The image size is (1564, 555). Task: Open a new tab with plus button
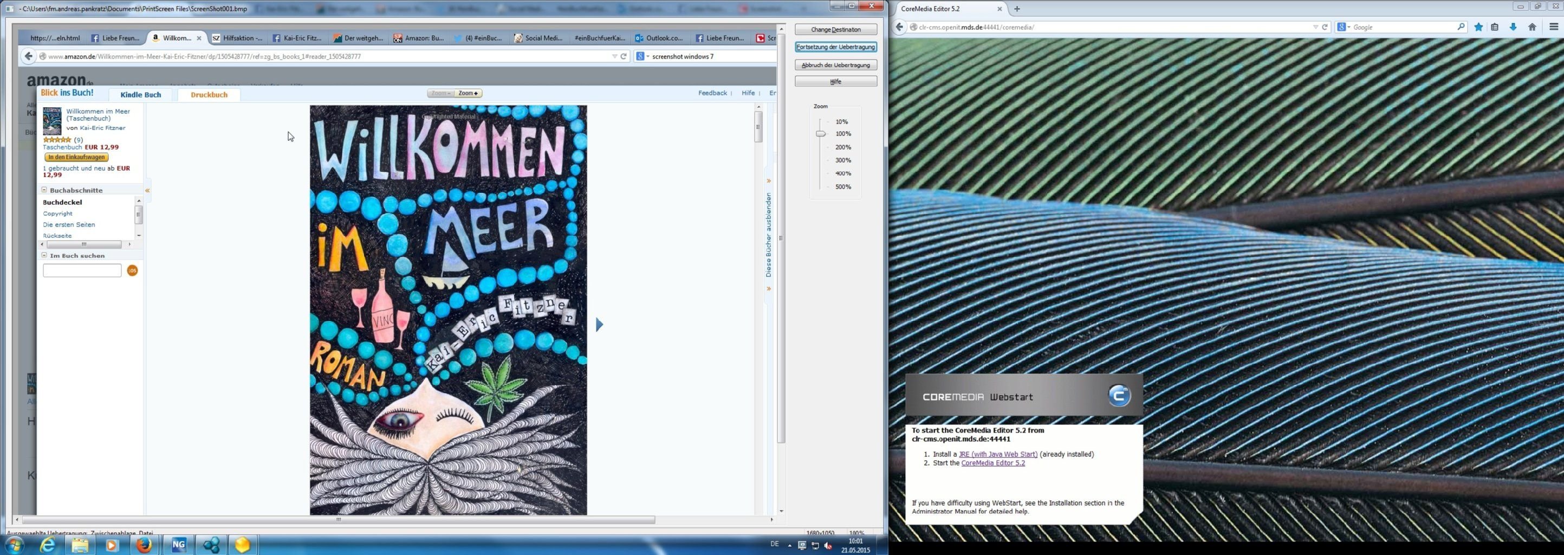[x=1017, y=9]
